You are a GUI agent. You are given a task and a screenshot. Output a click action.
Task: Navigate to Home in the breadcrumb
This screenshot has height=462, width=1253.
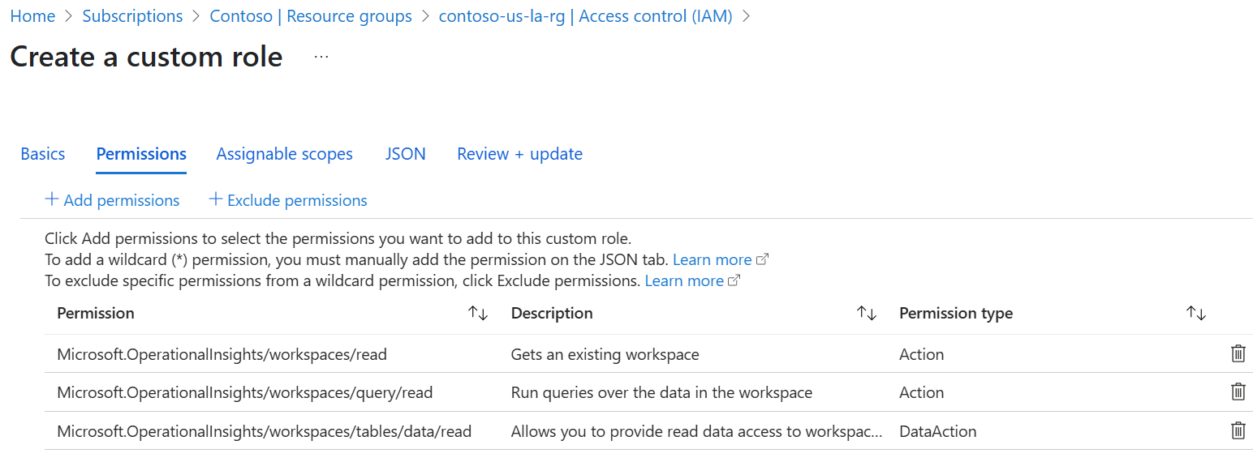tap(32, 16)
